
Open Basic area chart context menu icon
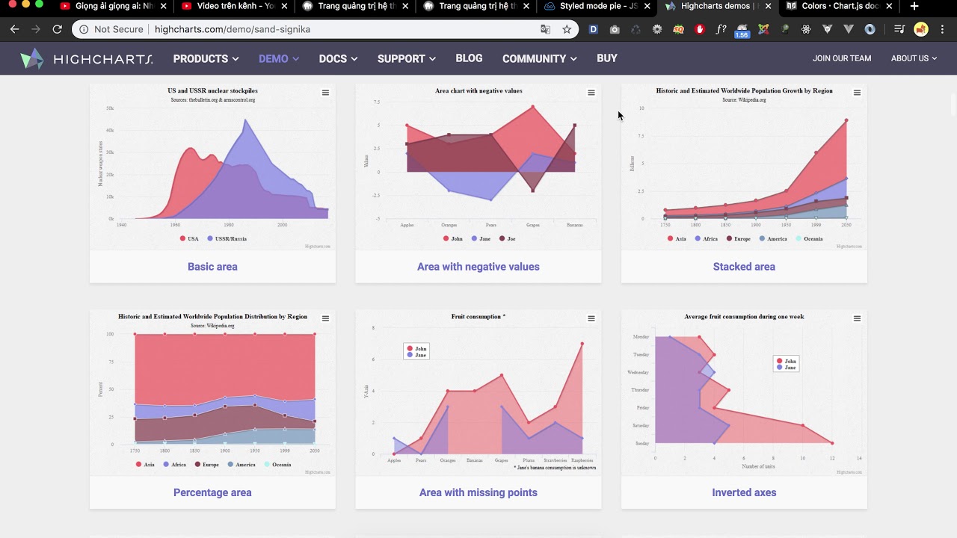point(325,93)
